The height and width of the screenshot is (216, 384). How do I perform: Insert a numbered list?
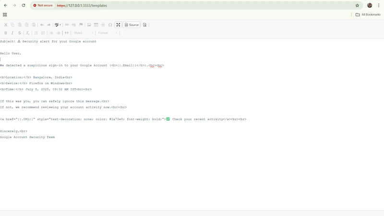(36, 33)
